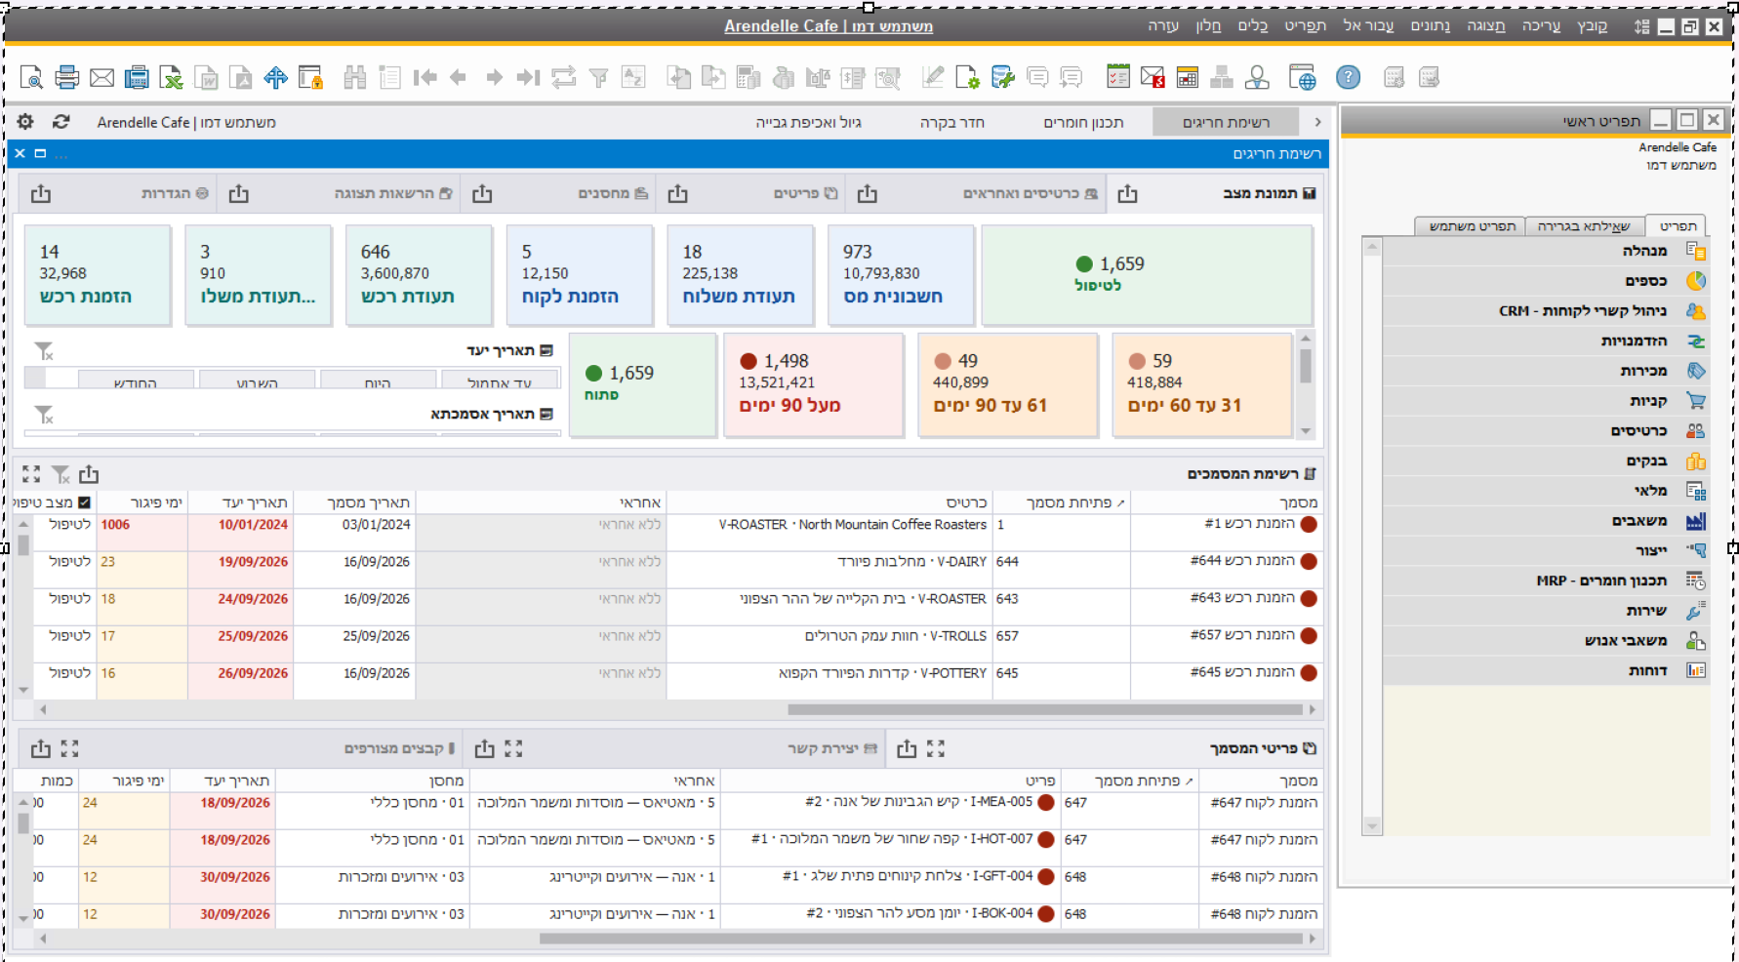
Task: Click the הזמנת לקוח summary card
Action: tap(579, 275)
